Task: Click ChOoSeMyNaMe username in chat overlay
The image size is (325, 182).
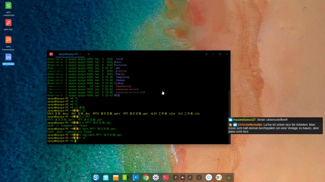Action: coord(250,125)
